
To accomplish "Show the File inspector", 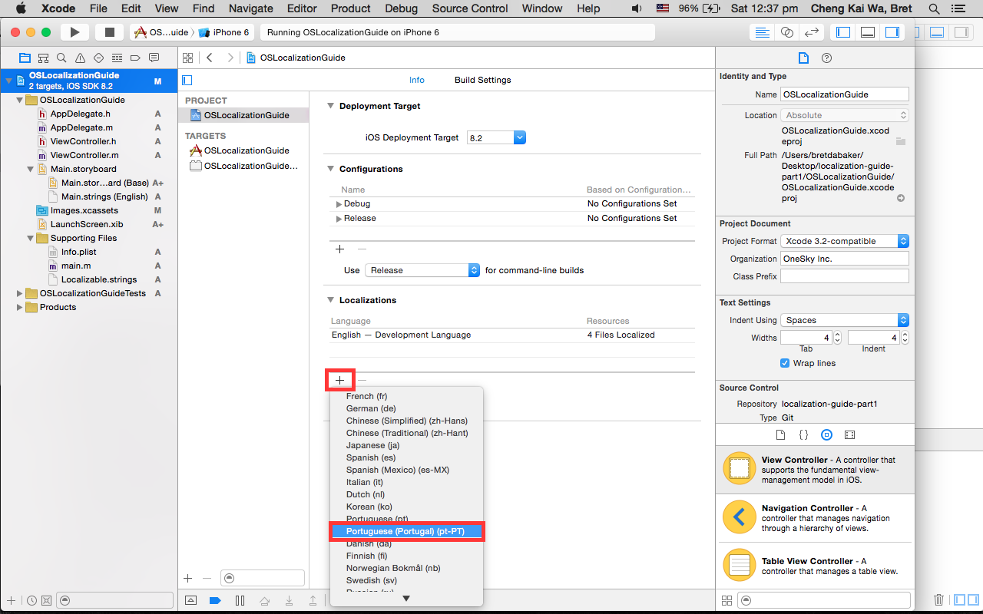I will pyautogui.click(x=803, y=58).
